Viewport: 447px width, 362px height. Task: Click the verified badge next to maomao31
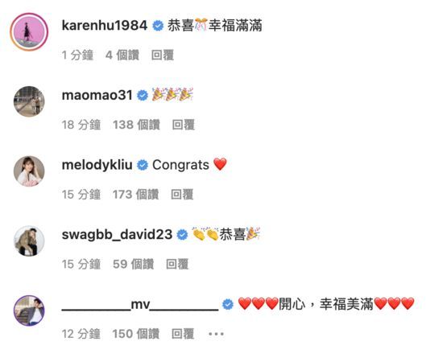coord(143,95)
